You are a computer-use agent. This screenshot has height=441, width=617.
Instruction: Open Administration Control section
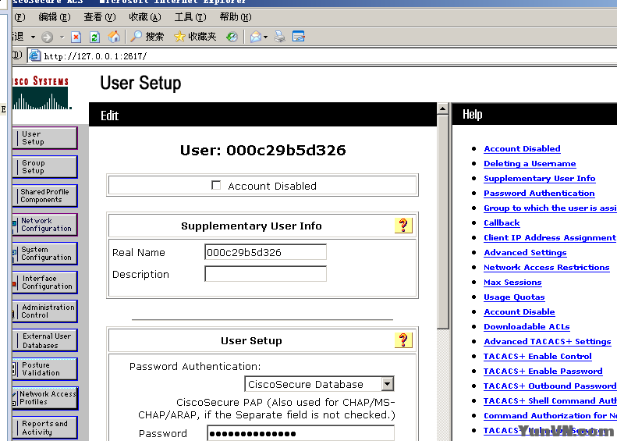coord(45,311)
